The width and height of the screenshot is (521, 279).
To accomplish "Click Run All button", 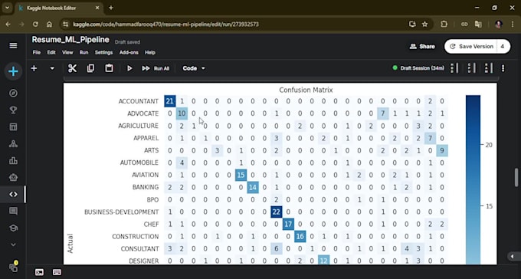I will 156,68.
